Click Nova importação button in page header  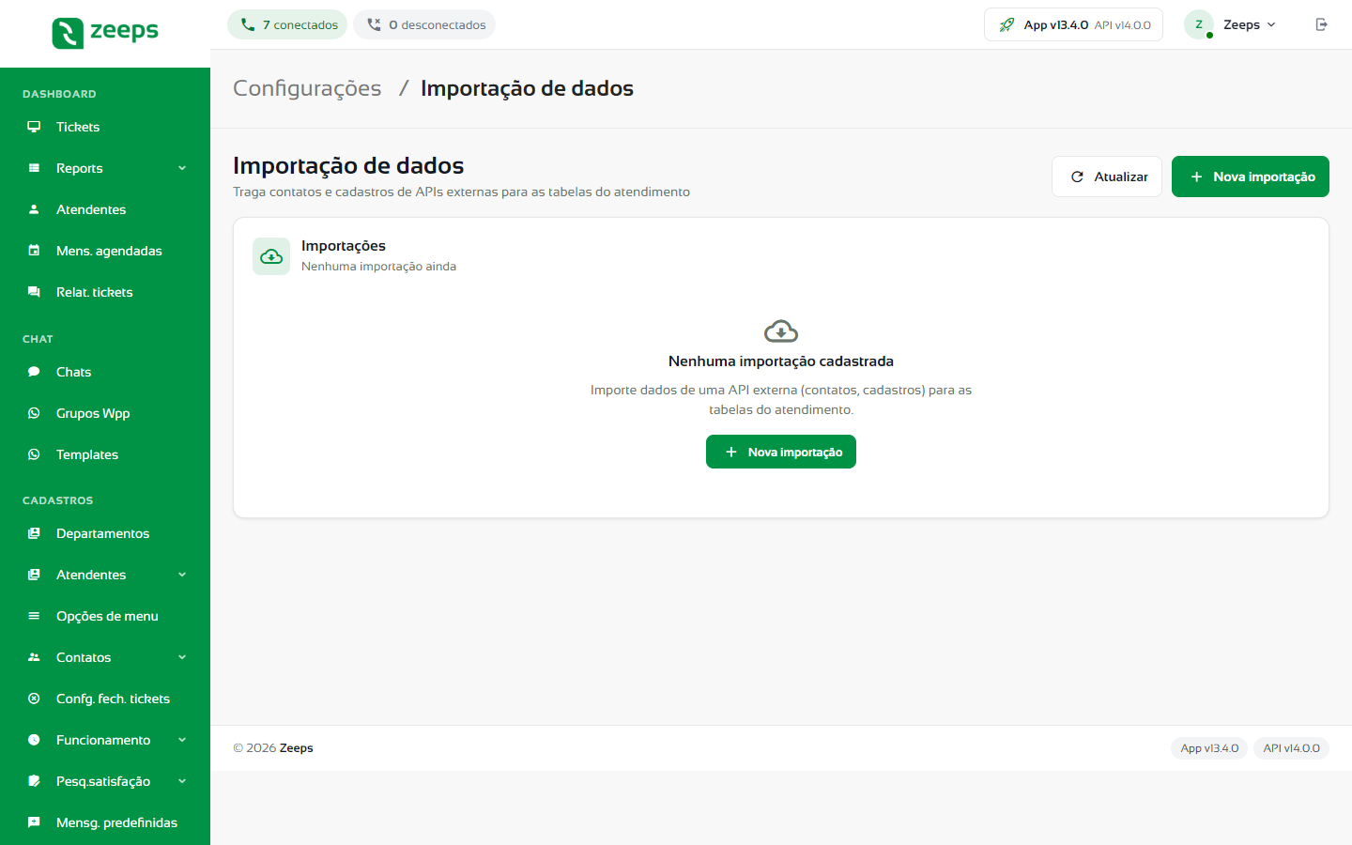point(1251,177)
